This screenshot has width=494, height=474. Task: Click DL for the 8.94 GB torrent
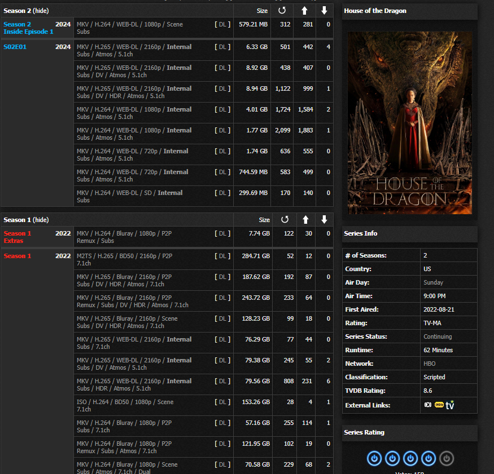[x=222, y=88]
